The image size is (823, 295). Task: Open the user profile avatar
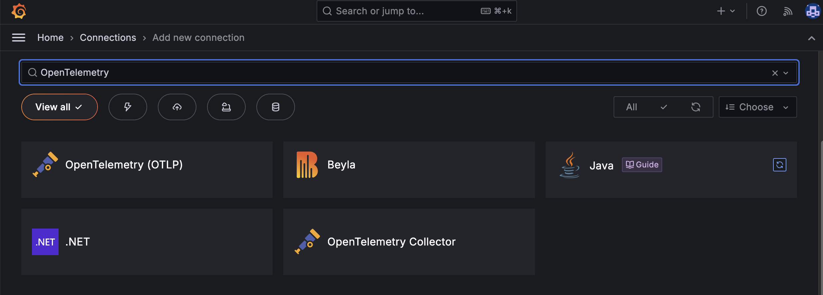[x=813, y=11]
